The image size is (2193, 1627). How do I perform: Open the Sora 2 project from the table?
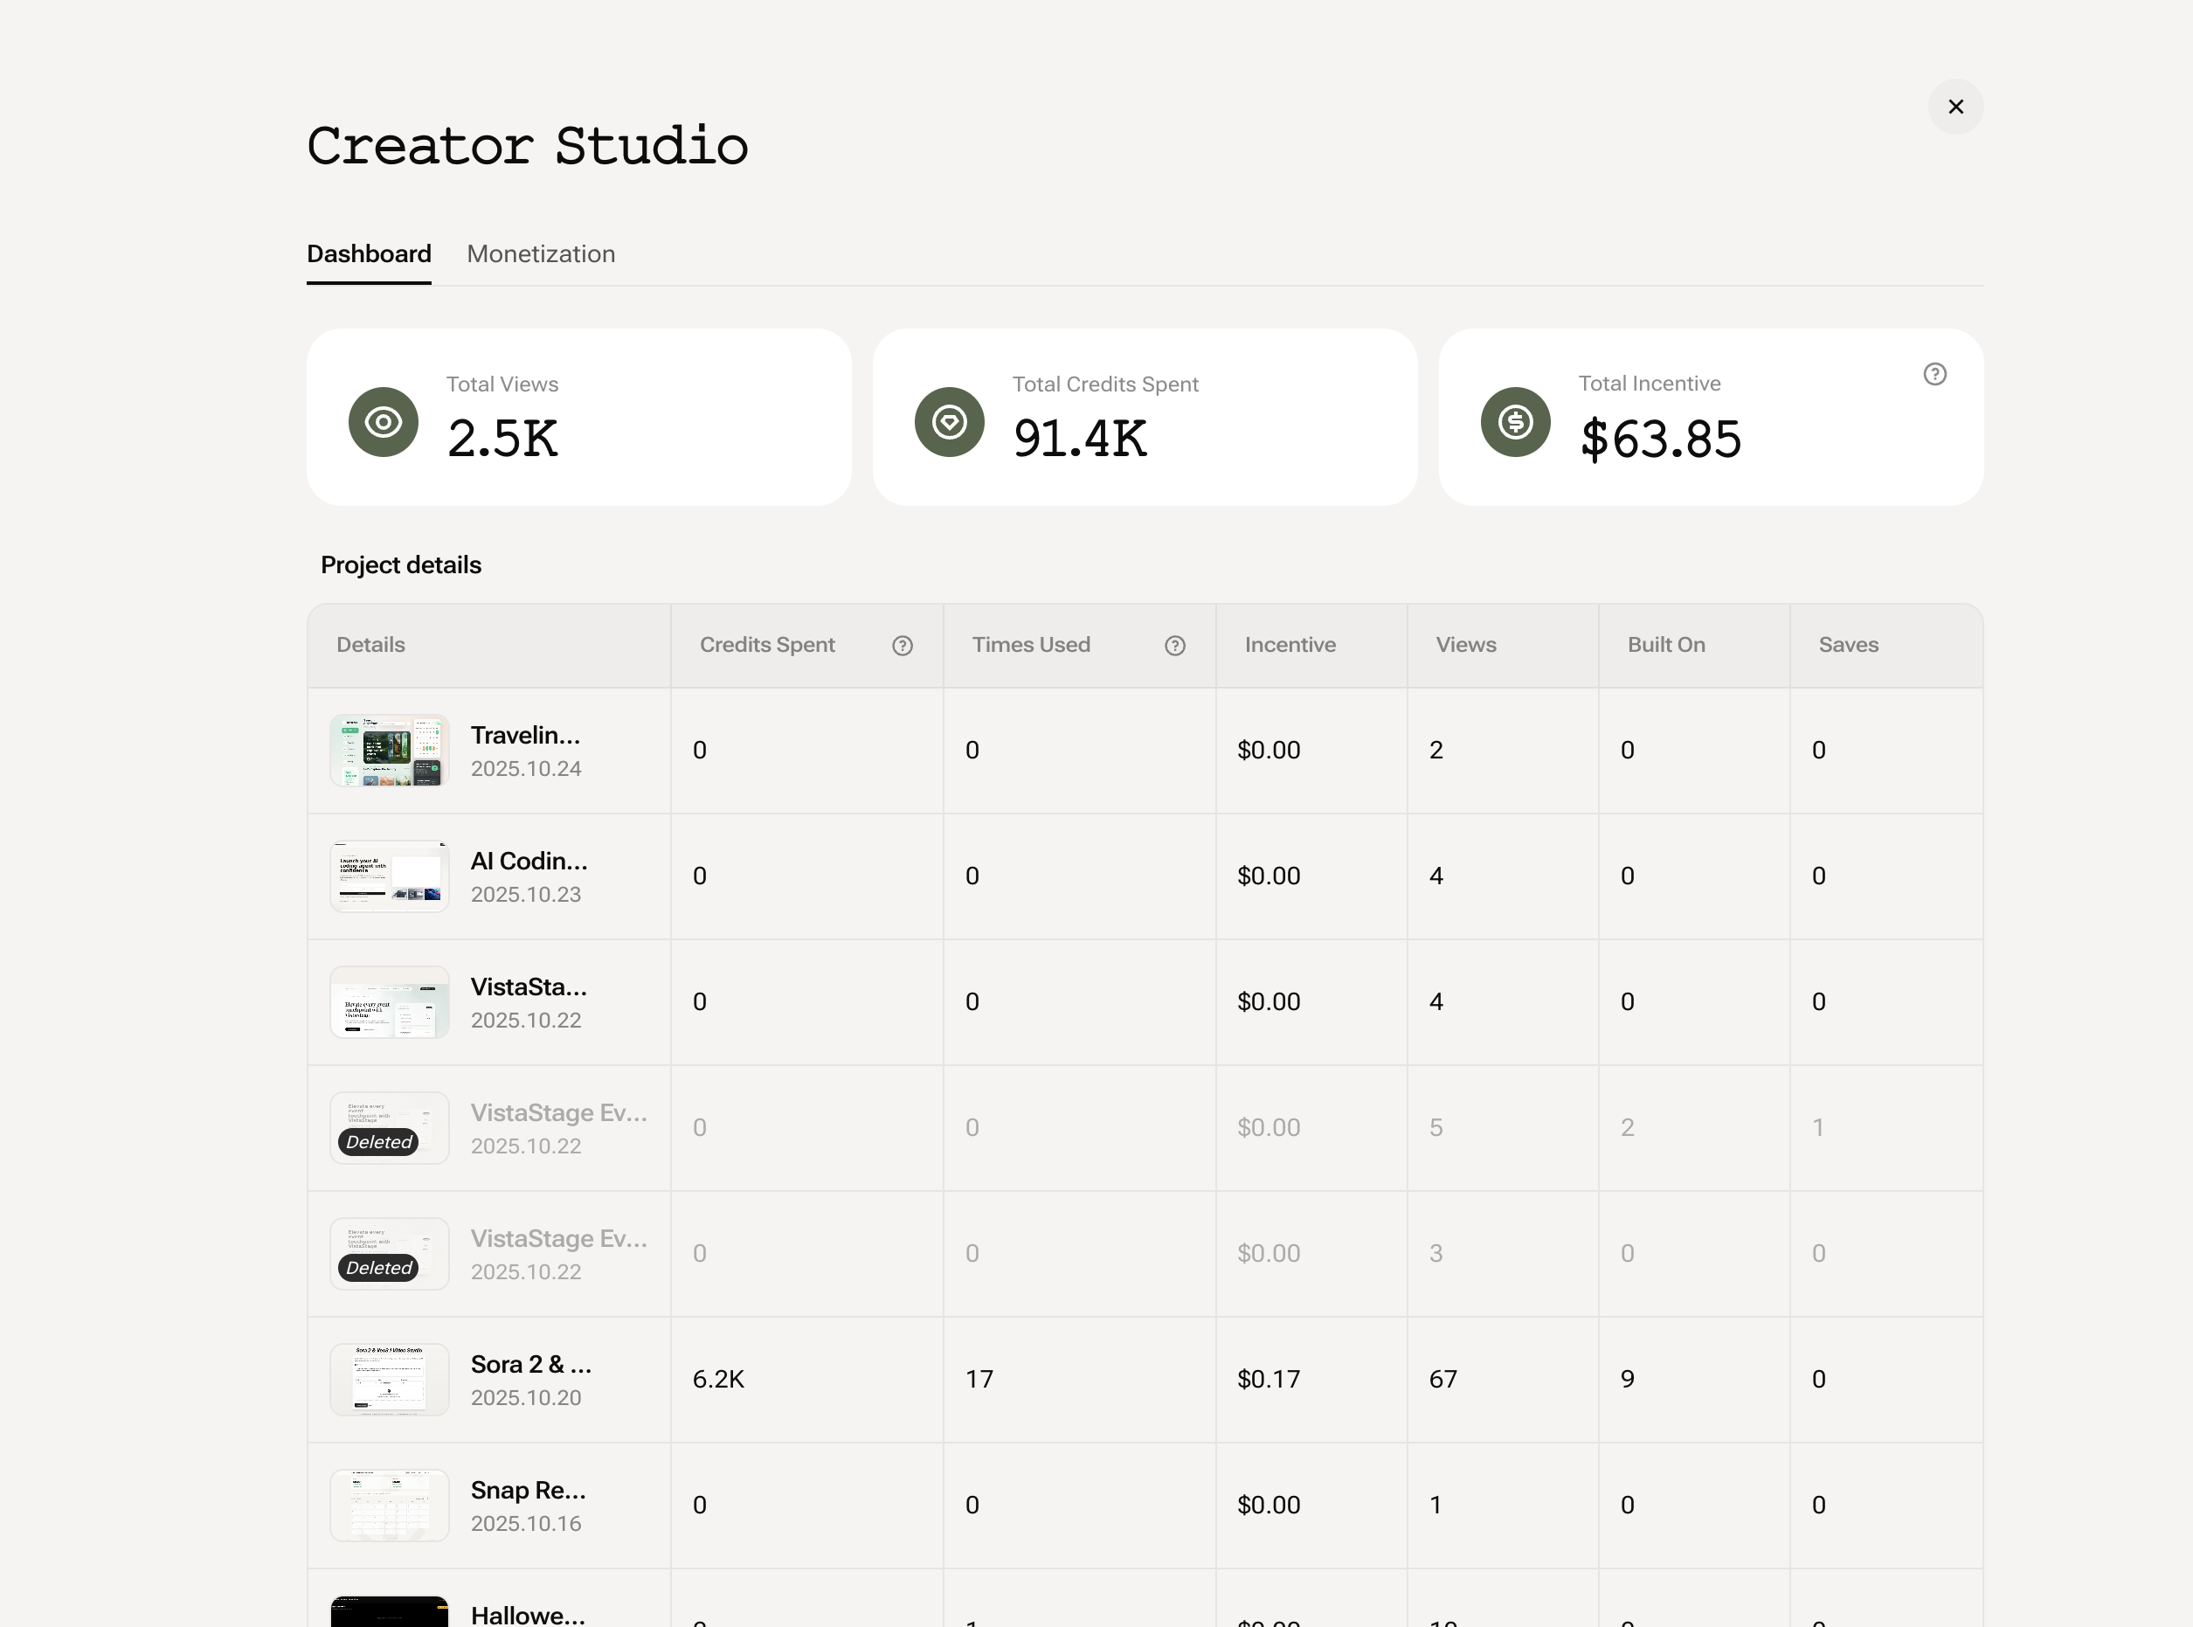coord(529,1365)
